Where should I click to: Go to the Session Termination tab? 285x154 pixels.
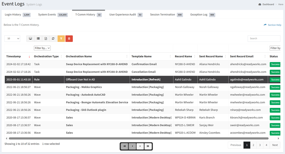[x=166, y=15]
